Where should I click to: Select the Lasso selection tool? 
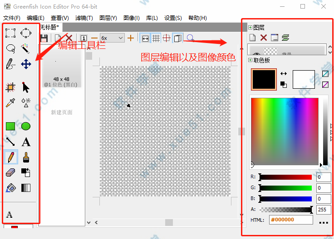tap(10, 48)
